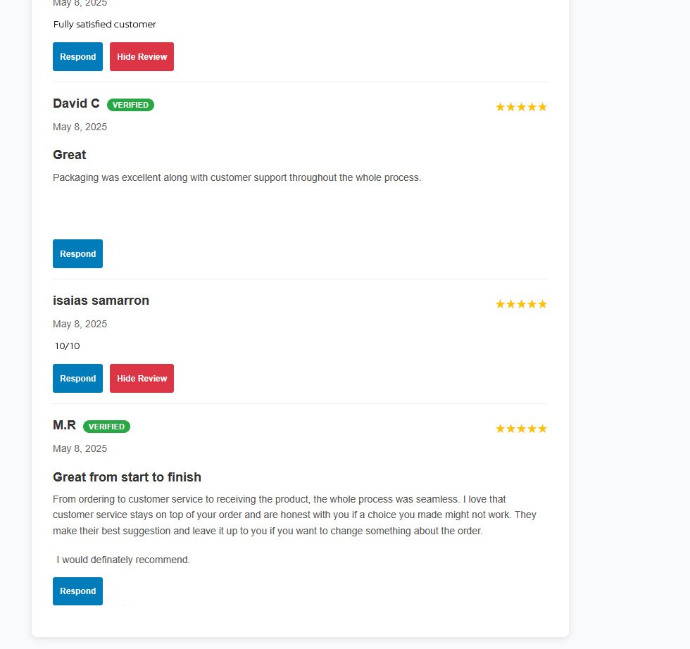The width and height of the screenshot is (690, 649).
Task: Click the "10/10" review text
Action: pos(67,346)
